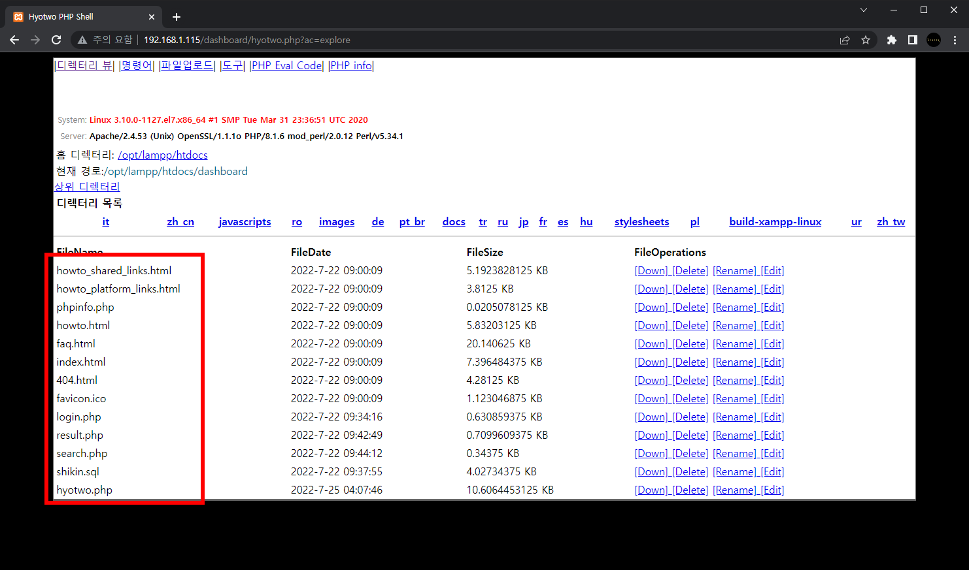The width and height of the screenshot is (969, 570).
Task: Open the 디렉터리 뷰 menu link
Action: click(85, 65)
